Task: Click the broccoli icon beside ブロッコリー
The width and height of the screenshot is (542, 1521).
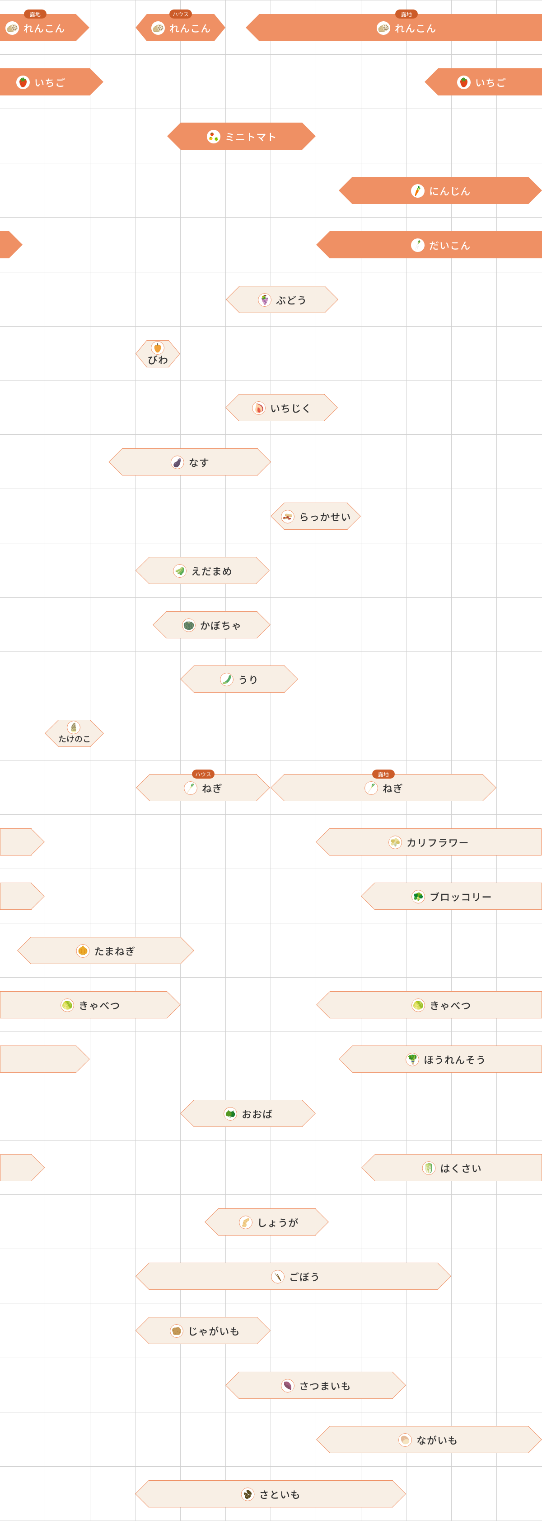Action: [418, 896]
